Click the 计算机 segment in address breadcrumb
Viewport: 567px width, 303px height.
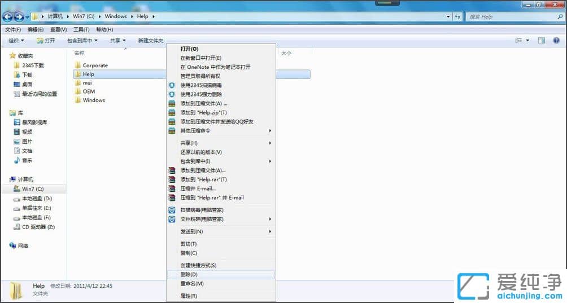[x=55, y=16]
